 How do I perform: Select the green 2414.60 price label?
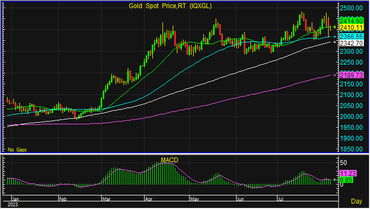(x=352, y=21)
